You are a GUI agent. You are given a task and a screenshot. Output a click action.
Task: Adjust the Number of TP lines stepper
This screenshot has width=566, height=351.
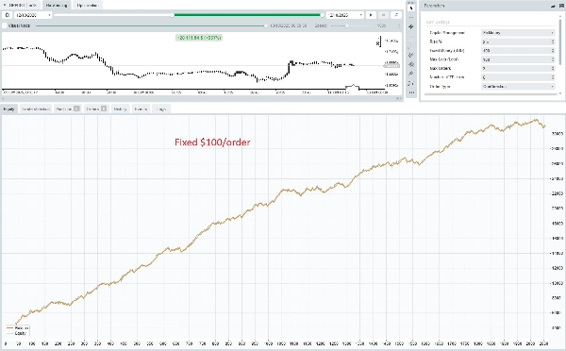click(553, 77)
